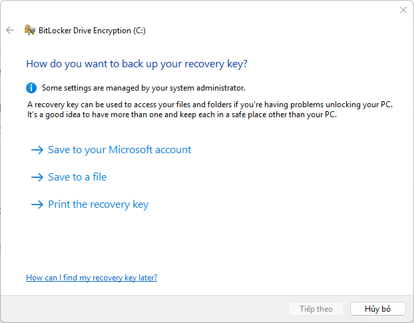Viewport: 414px width, 323px height.
Task: Click the word later in the help link
Action: [148, 278]
